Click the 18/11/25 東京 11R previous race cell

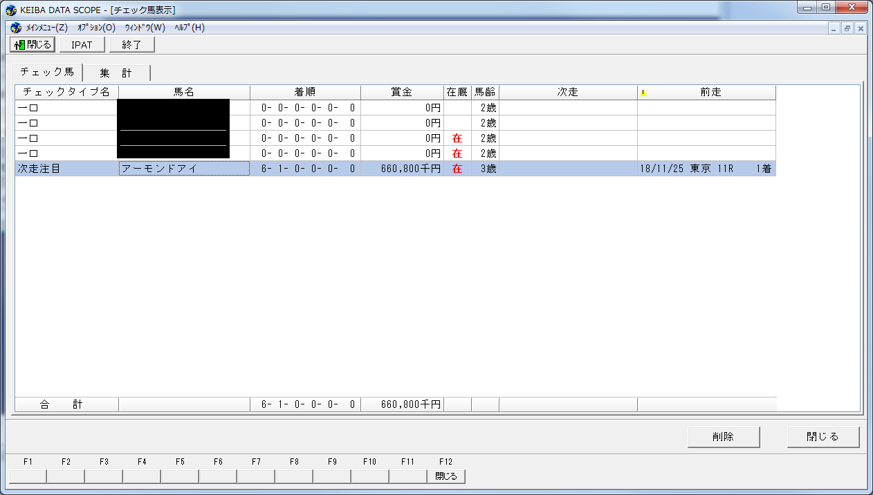coord(707,169)
